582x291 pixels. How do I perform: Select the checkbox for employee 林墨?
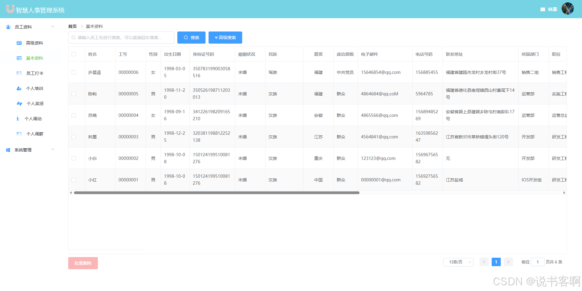click(x=74, y=137)
